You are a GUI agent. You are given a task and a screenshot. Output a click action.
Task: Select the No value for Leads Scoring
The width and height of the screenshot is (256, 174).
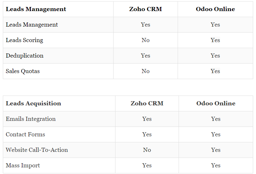146,40
